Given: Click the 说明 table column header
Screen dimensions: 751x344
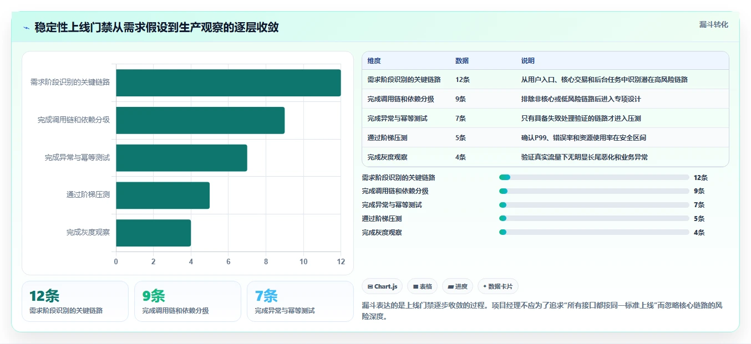Looking at the screenshot, I should pos(528,61).
